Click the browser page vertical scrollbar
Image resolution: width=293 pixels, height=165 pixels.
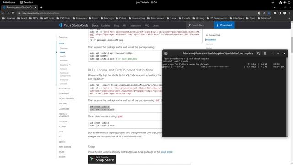coord(292,45)
